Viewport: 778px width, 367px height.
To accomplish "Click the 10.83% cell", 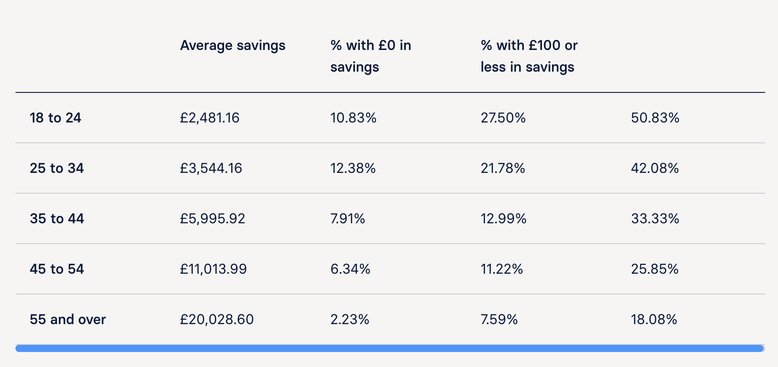I will (353, 118).
